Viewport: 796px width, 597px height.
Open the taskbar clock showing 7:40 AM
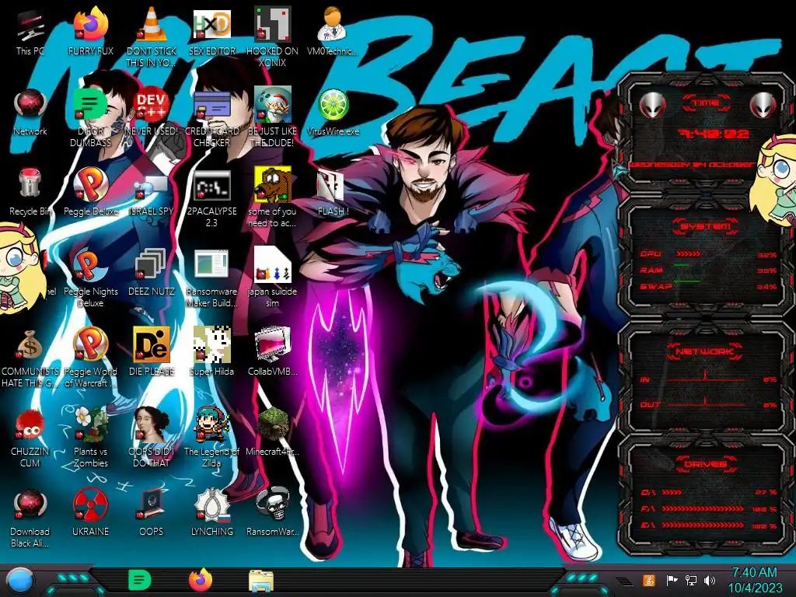pyautogui.click(x=754, y=580)
